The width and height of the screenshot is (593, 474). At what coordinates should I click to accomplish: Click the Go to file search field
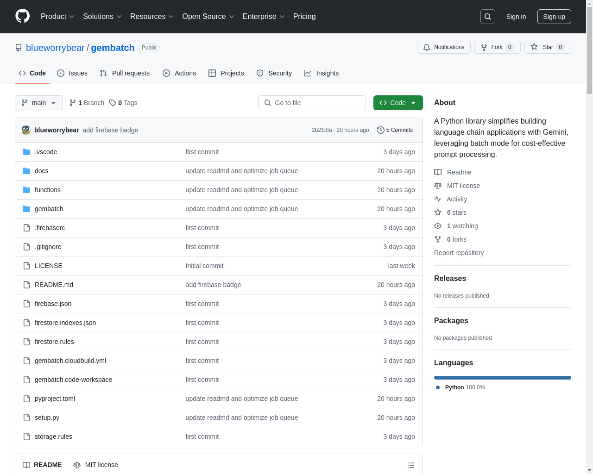312,103
